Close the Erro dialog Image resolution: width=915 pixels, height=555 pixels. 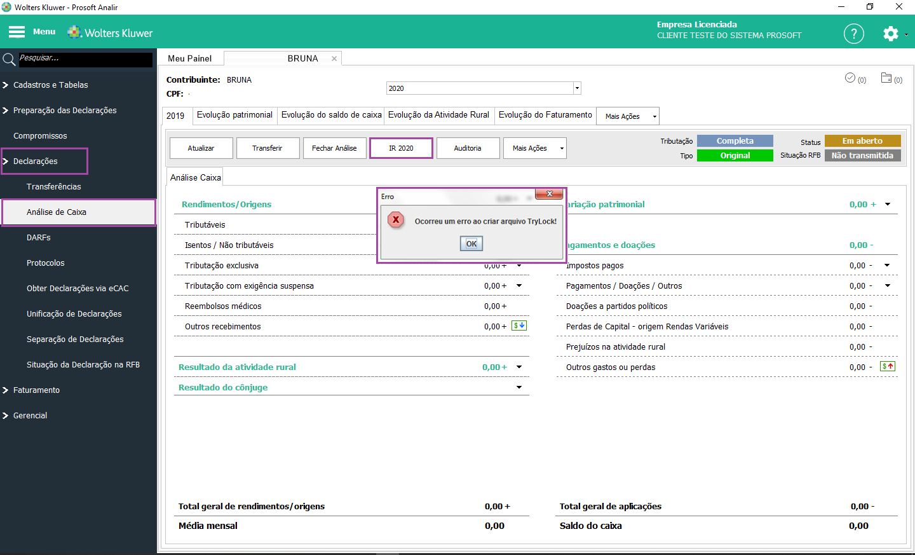[549, 194]
